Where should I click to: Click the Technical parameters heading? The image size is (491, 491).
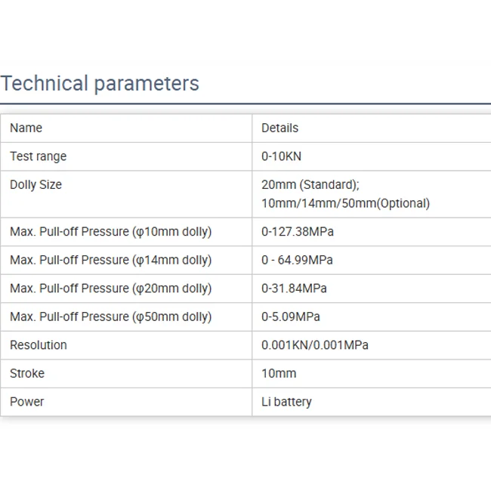point(100,83)
